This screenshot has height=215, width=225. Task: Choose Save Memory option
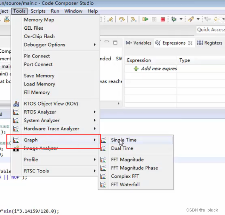click(x=39, y=76)
